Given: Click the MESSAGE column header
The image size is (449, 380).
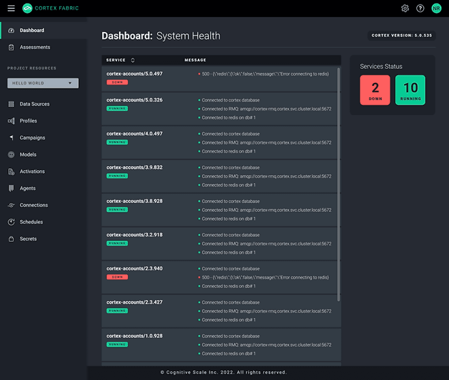Looking at the screenshot, I should pos(195,60).
